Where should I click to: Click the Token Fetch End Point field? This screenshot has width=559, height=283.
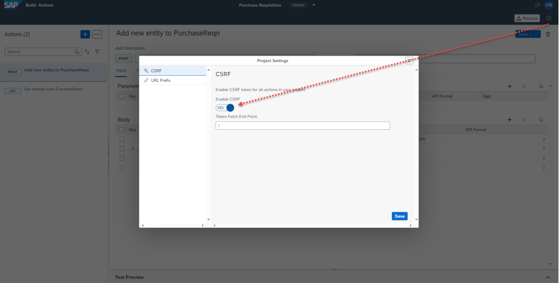pyautogui.click(x=303, y=125)
